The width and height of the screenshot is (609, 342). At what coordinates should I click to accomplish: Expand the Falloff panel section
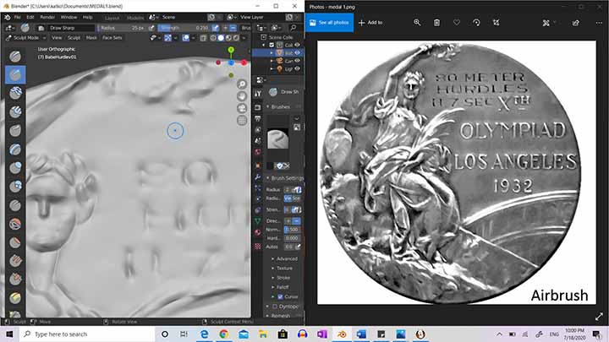pyautogui.click(x=283, y=286)
